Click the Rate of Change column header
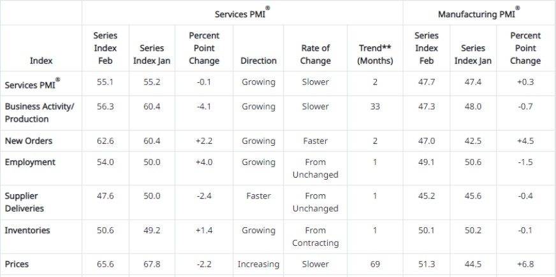 click(x=316, y=54)
